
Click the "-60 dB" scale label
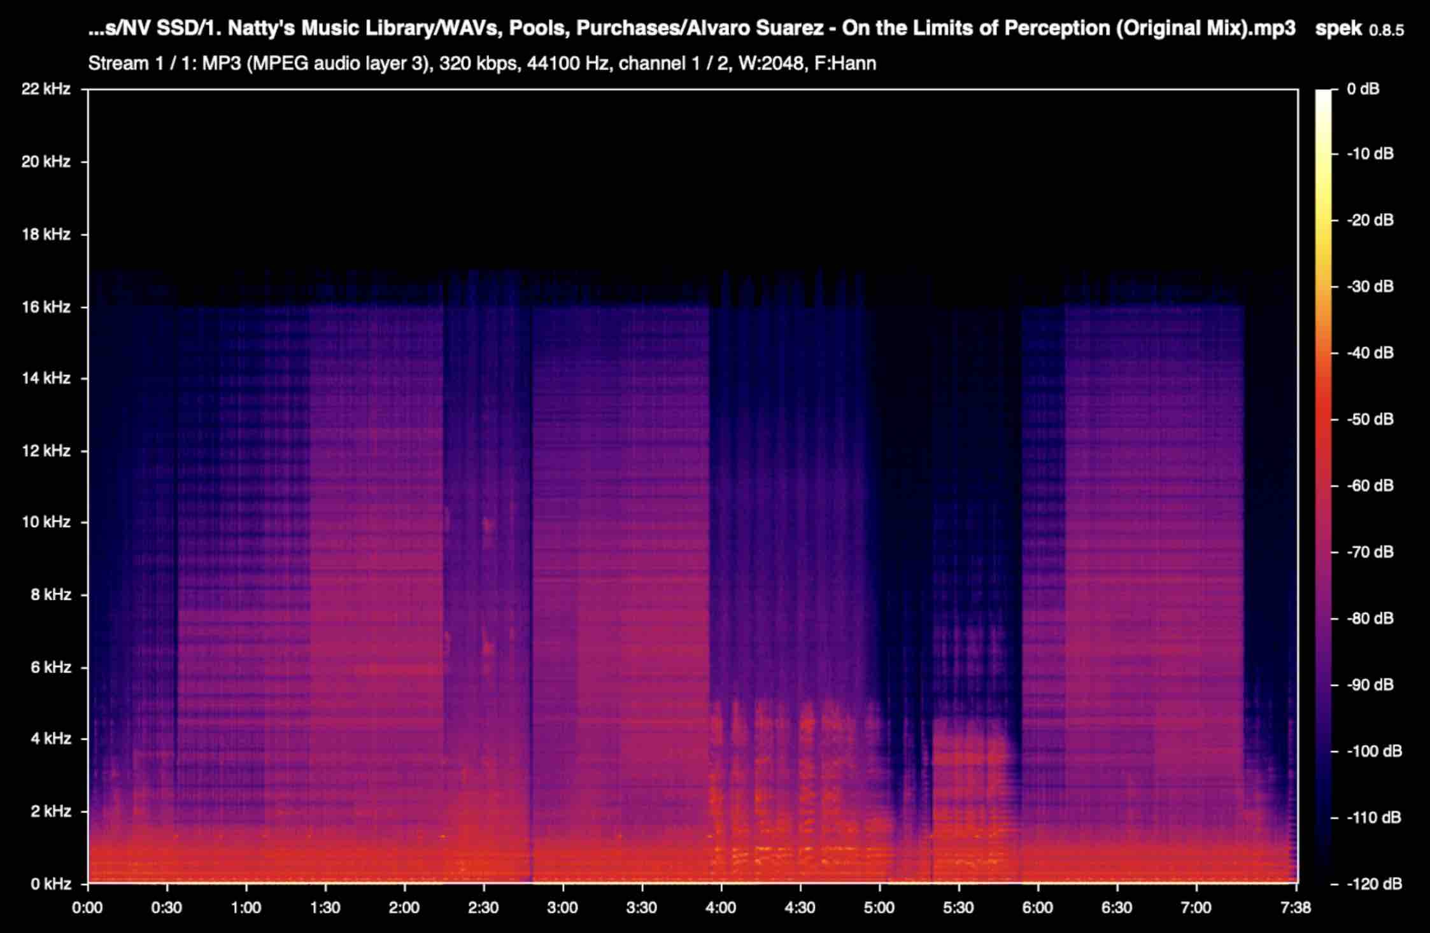(1370, 486)
